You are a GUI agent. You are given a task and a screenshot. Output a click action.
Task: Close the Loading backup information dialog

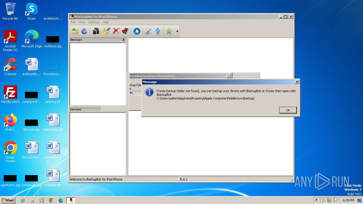(229, 76)
